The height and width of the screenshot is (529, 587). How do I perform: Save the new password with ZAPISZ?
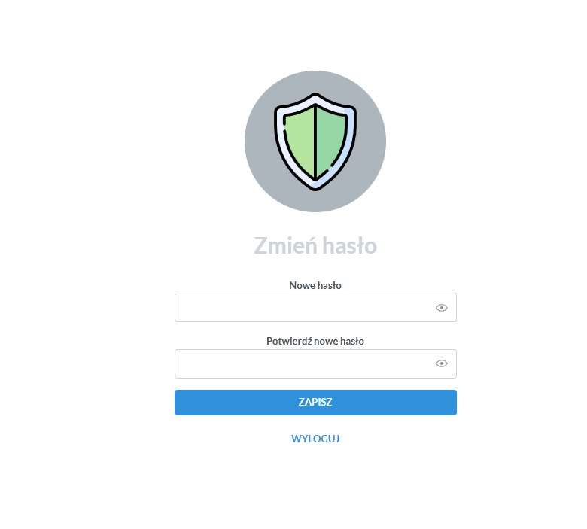[315, 403]
